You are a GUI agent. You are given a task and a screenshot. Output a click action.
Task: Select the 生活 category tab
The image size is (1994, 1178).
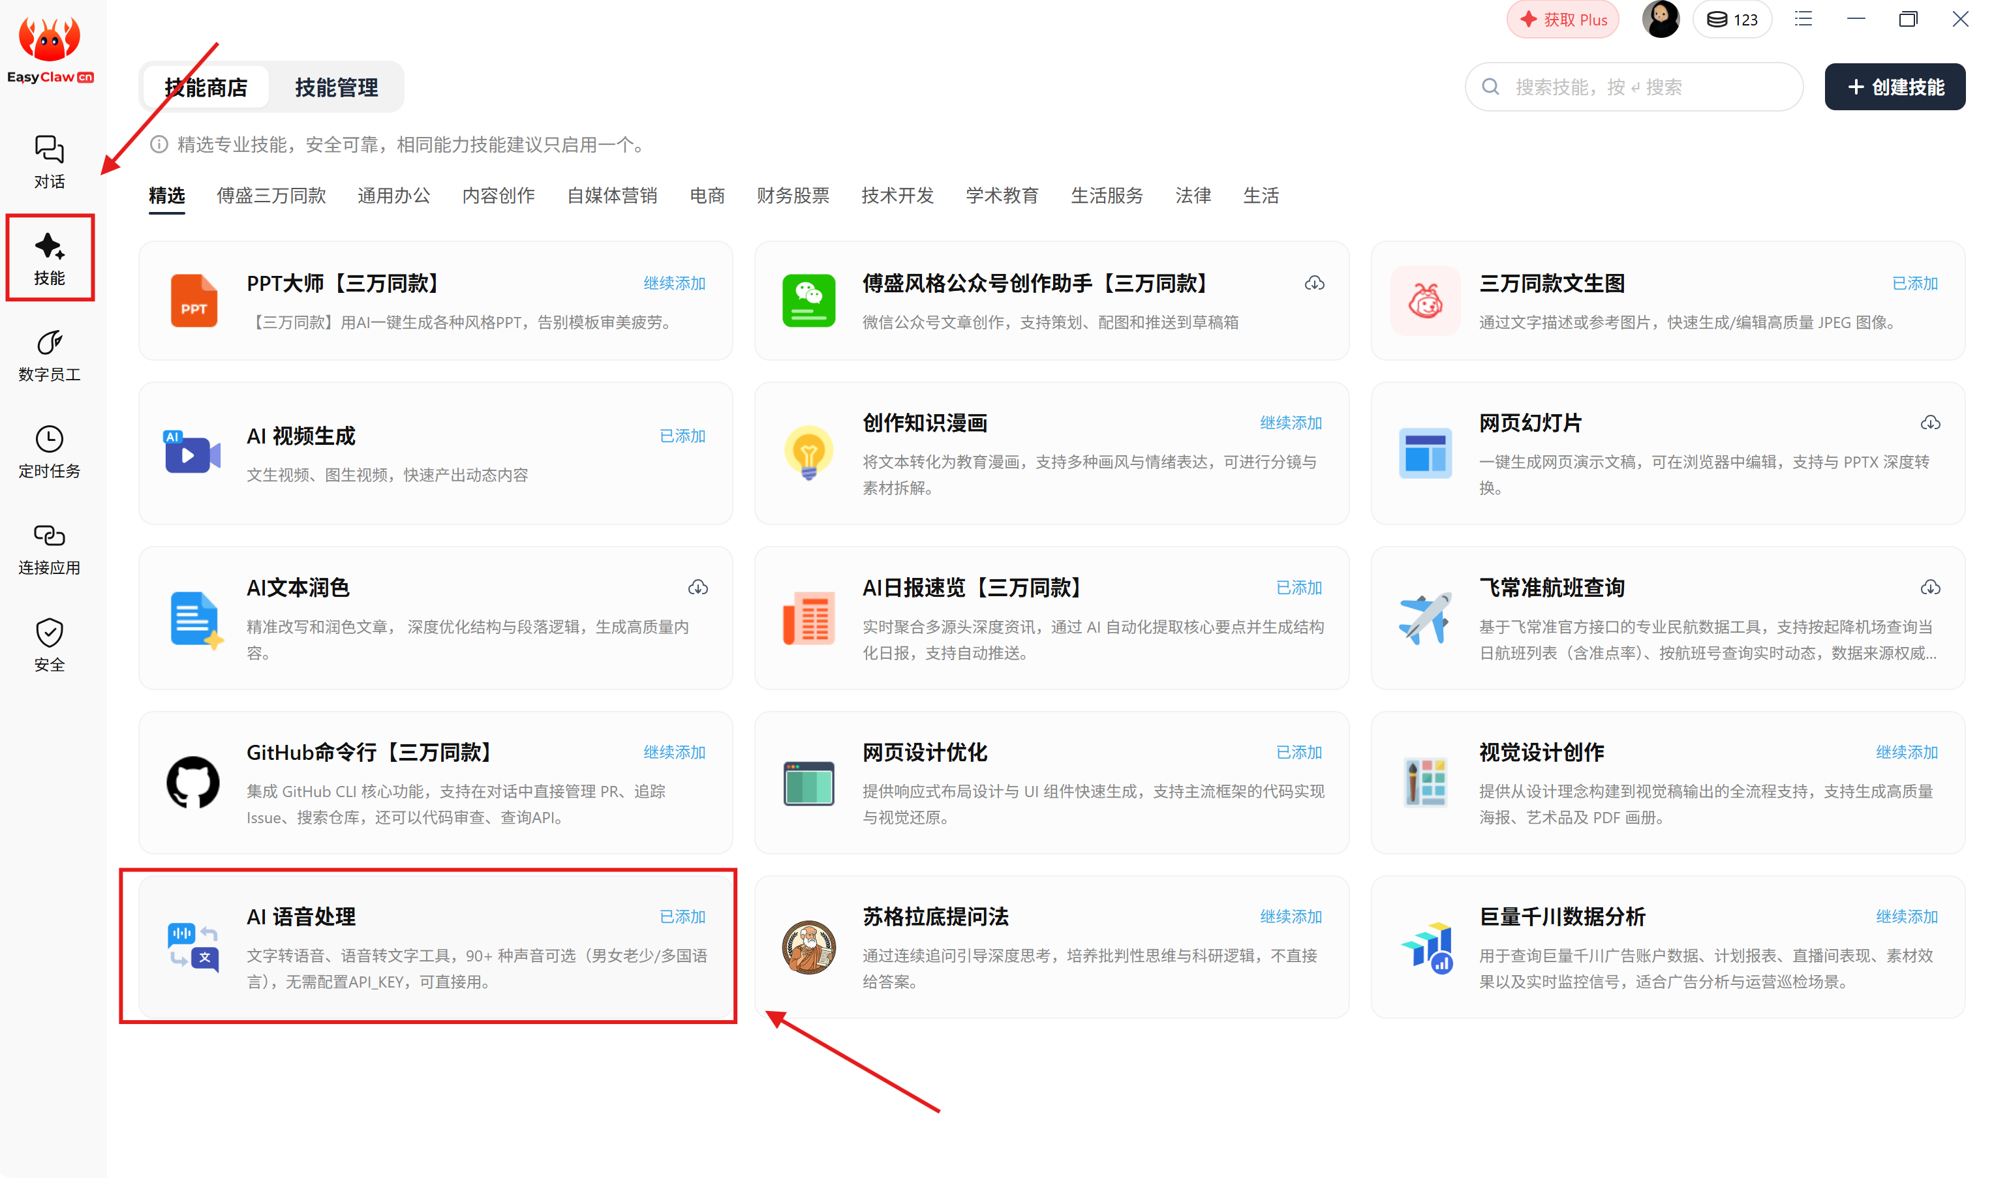(x=1261, y=195)
